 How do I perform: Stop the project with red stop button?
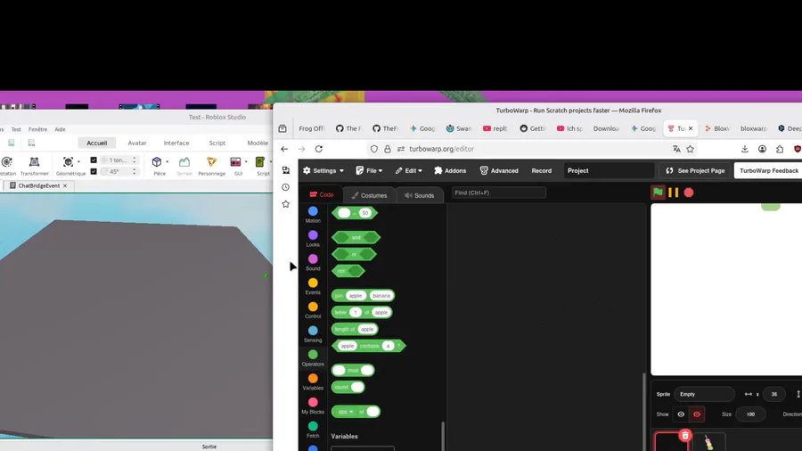coord(689,193)
